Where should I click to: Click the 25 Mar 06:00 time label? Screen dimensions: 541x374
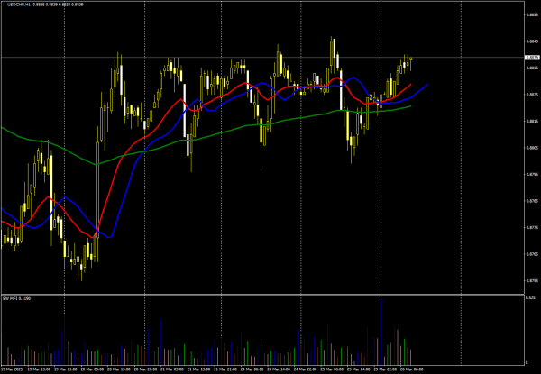tap(330, 369)
